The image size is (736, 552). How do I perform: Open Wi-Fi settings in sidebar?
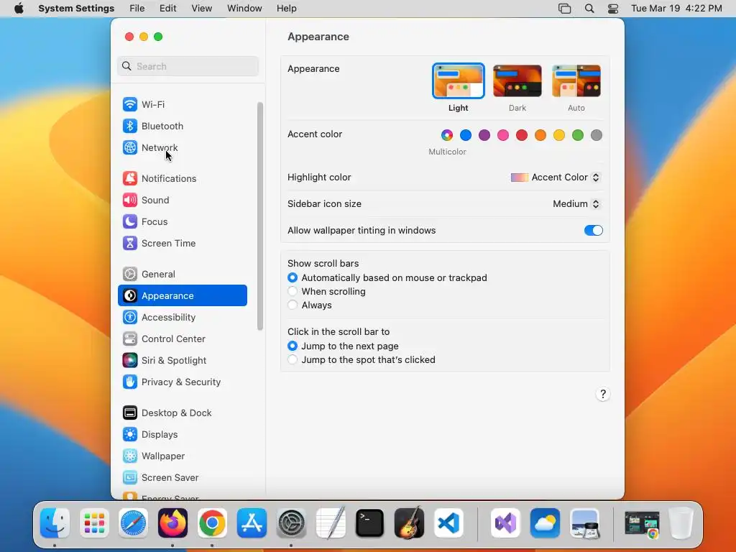[182, 104]
